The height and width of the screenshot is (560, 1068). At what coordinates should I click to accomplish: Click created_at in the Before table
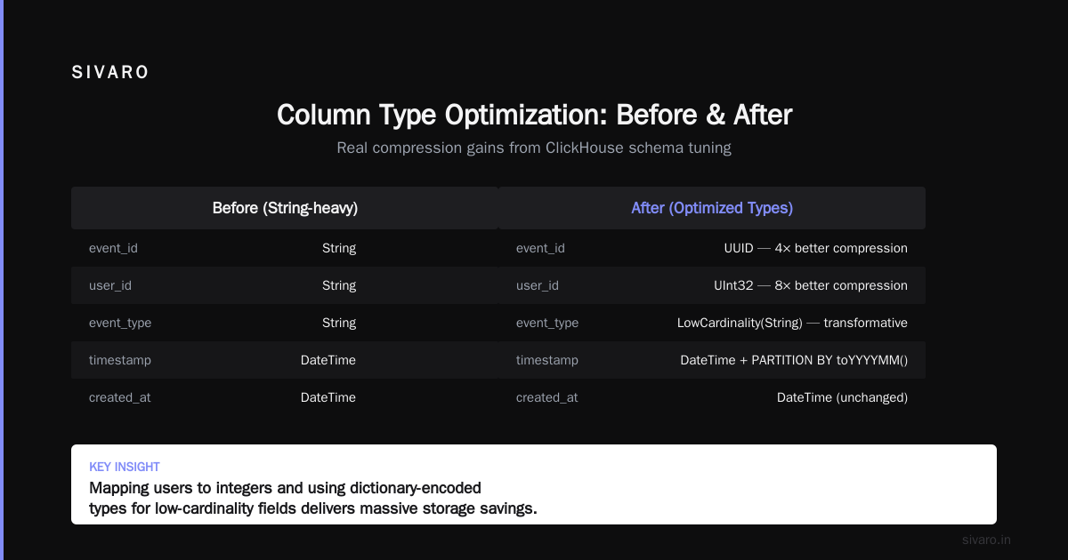tap(120, 397)
